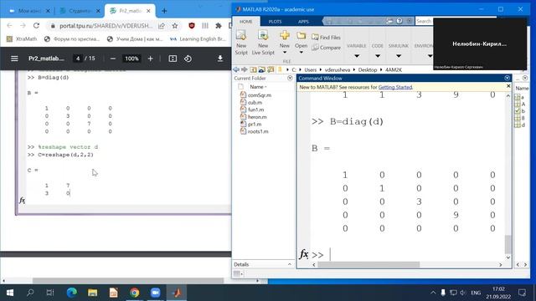Click MATLAB Search Documentation field
This screenshot has height=301, width=536.
424,21
